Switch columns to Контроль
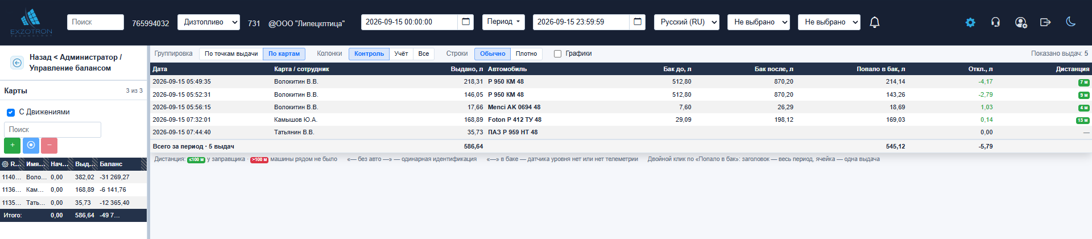1092x239 pixels. (369, 53)
